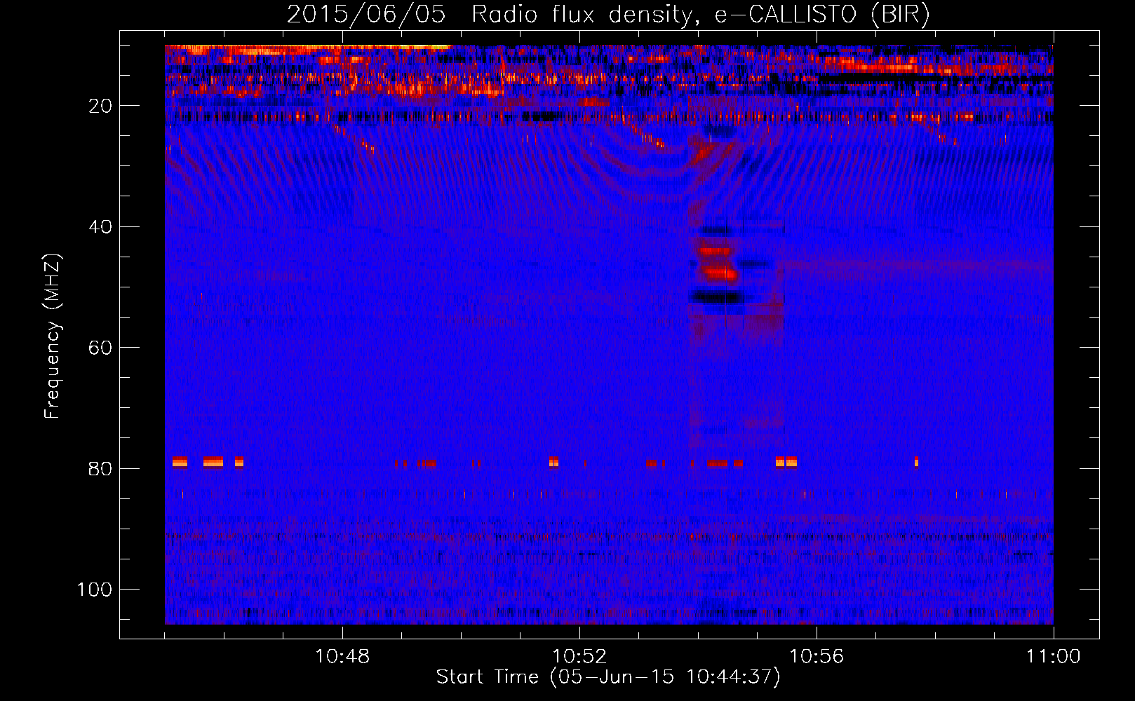The height and width of the screenshot is (701, 1135).
Task: Click the "Frequency (MHZ)" axis label
Action: [x=53, y=336]
